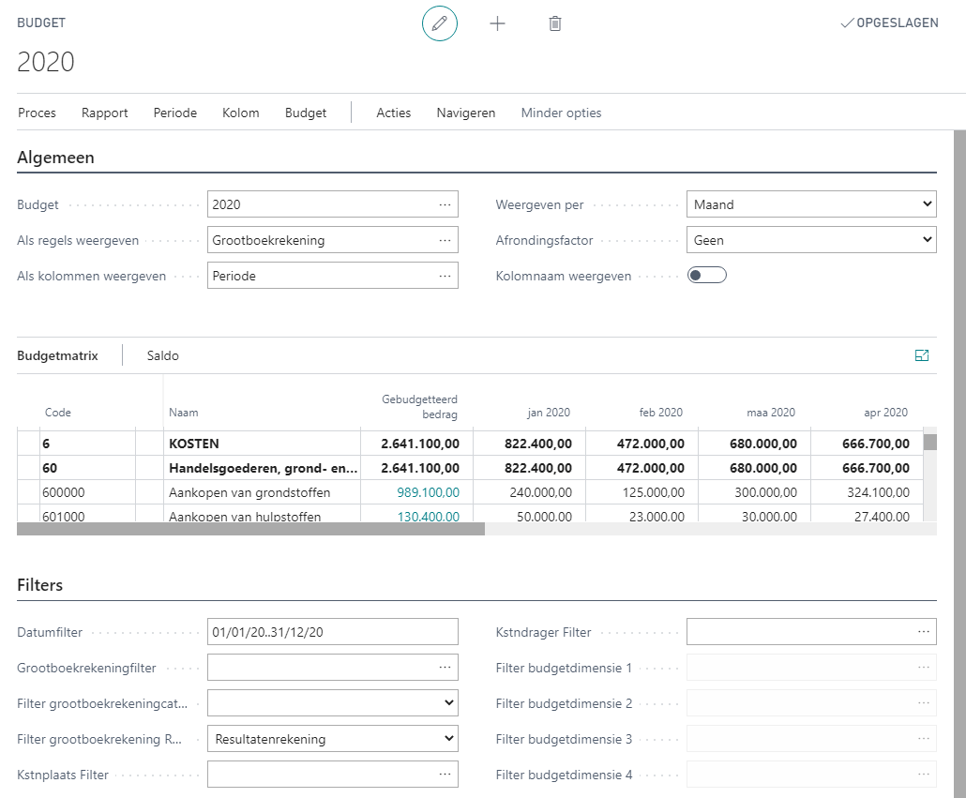Click the trash delete icon
The width and height of the screenshot is (966, 798).
pyautogui.click(x=555, y=23)
